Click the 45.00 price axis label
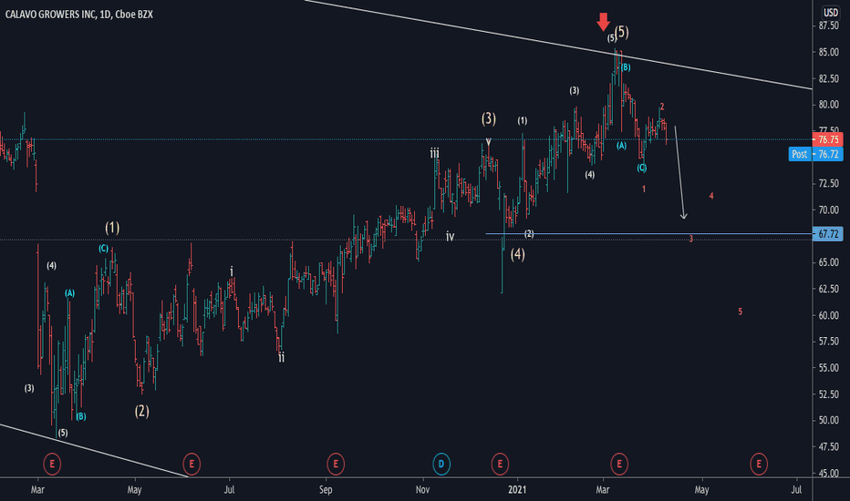 (829, 473)
